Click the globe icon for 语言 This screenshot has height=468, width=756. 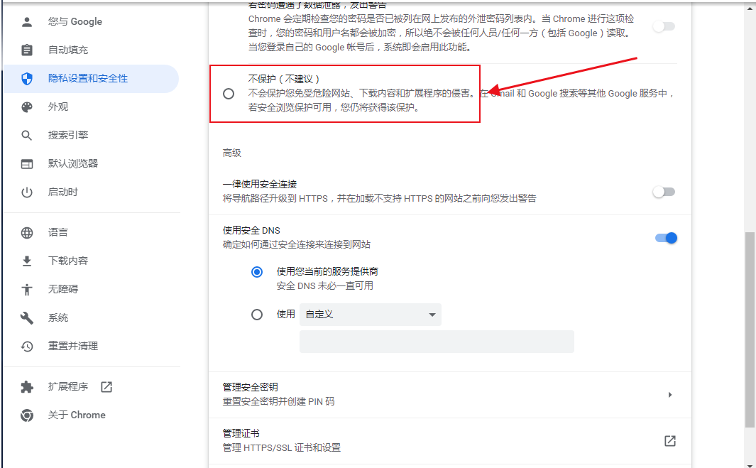click(27, 232)
